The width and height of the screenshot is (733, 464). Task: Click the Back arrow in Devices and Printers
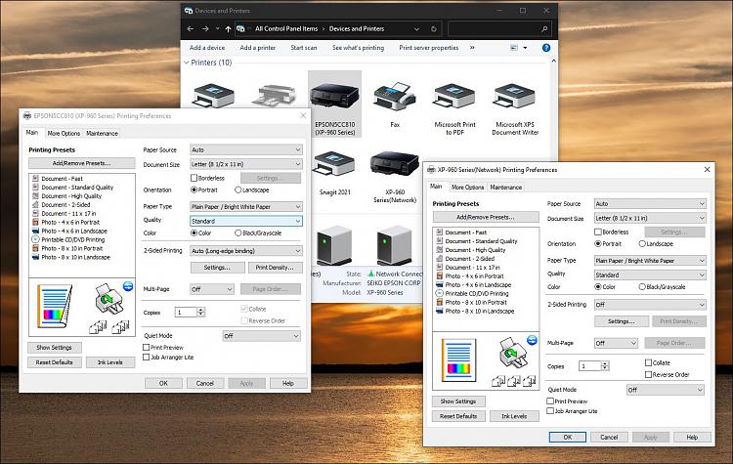tap(191, 29)
